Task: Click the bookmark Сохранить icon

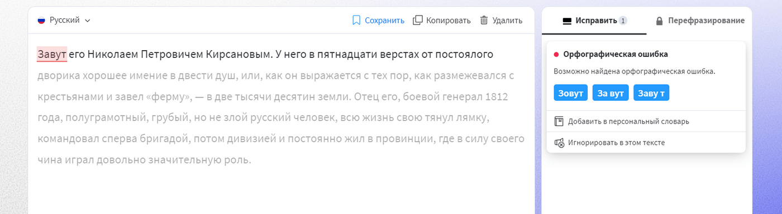Action: click(356, 20)
